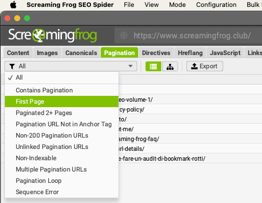Switch to the Hreflang tab
262x203 pixels.
click(190, 53)
